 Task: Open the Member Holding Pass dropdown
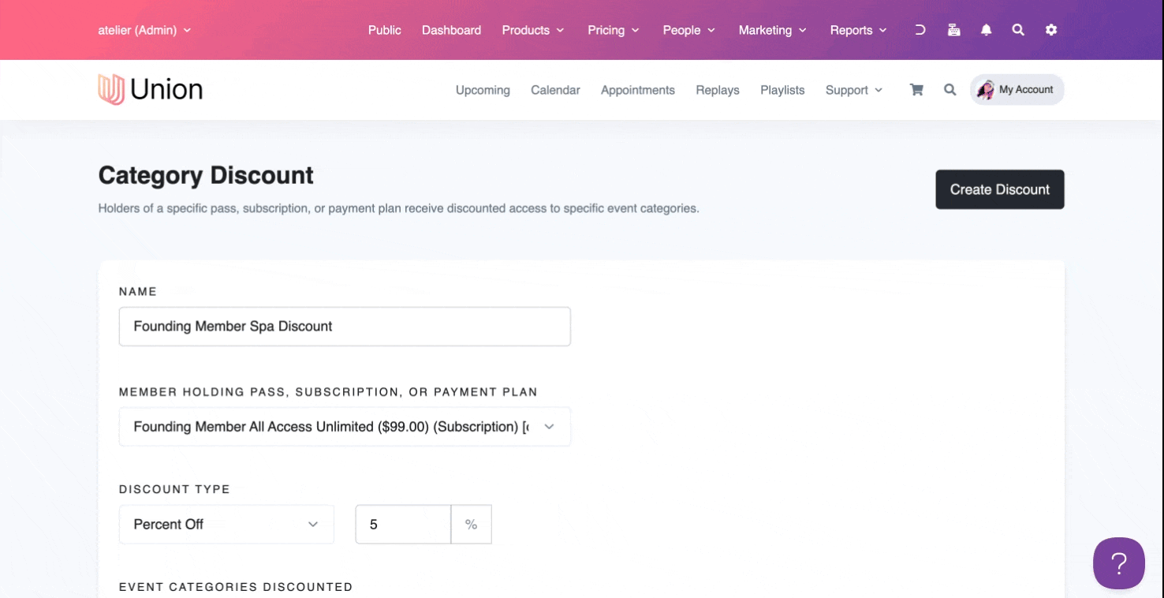click(x=345, y=427)
